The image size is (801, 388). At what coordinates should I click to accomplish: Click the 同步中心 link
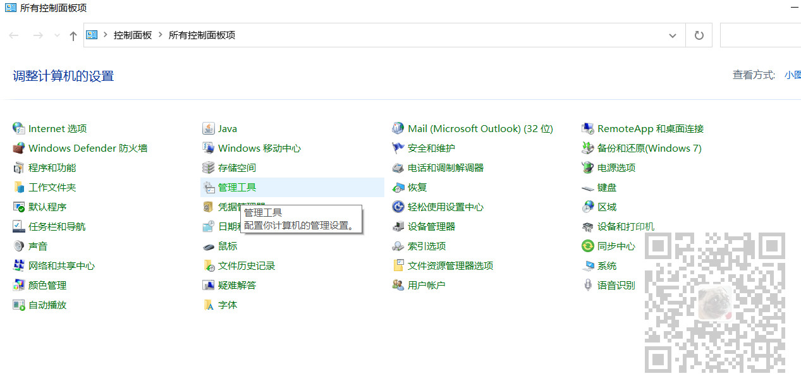616,246
